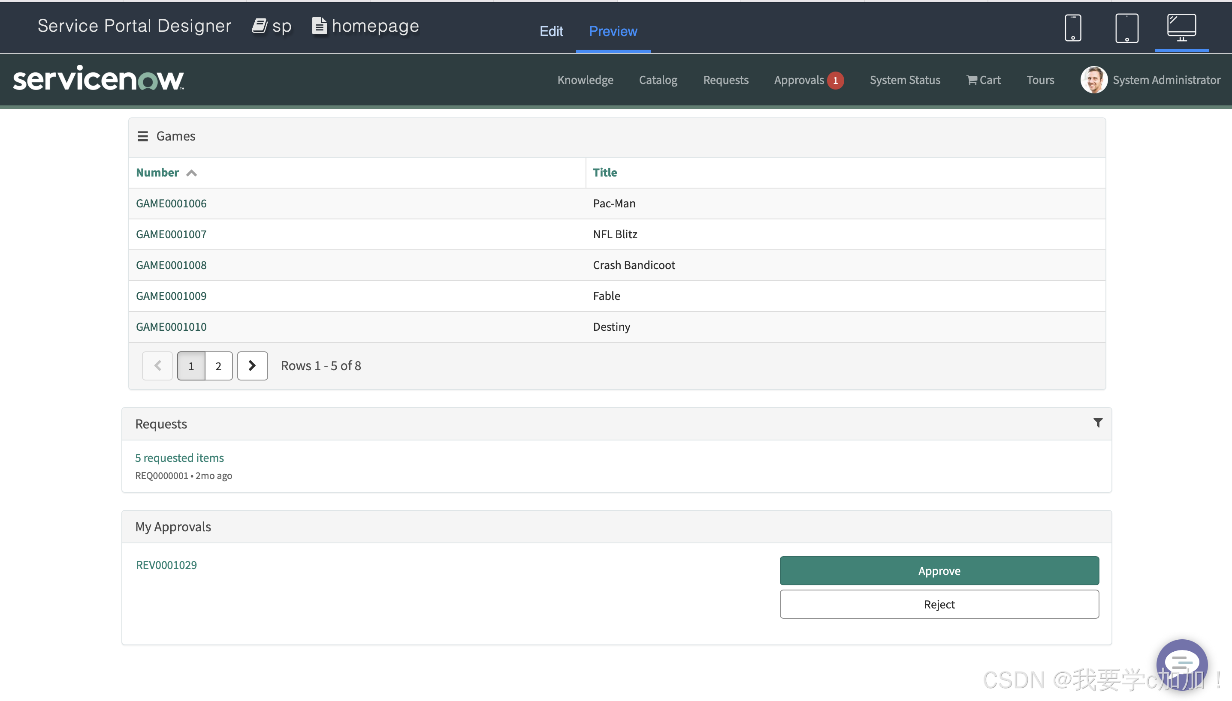Switch to mobile phone preview icon
The image size is (1232, 701).
coord(1072,28)
